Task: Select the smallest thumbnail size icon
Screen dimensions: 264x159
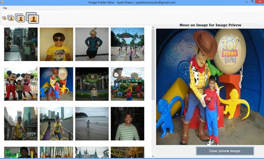Action: pyautogui.click(x=4, y=18)
